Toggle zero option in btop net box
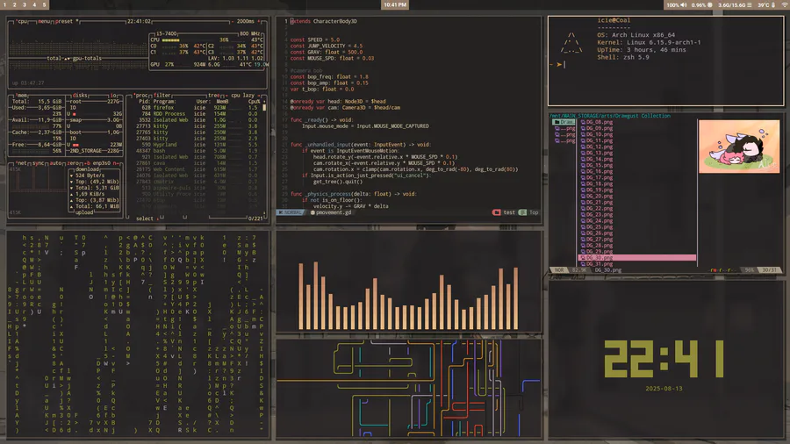 73,163
